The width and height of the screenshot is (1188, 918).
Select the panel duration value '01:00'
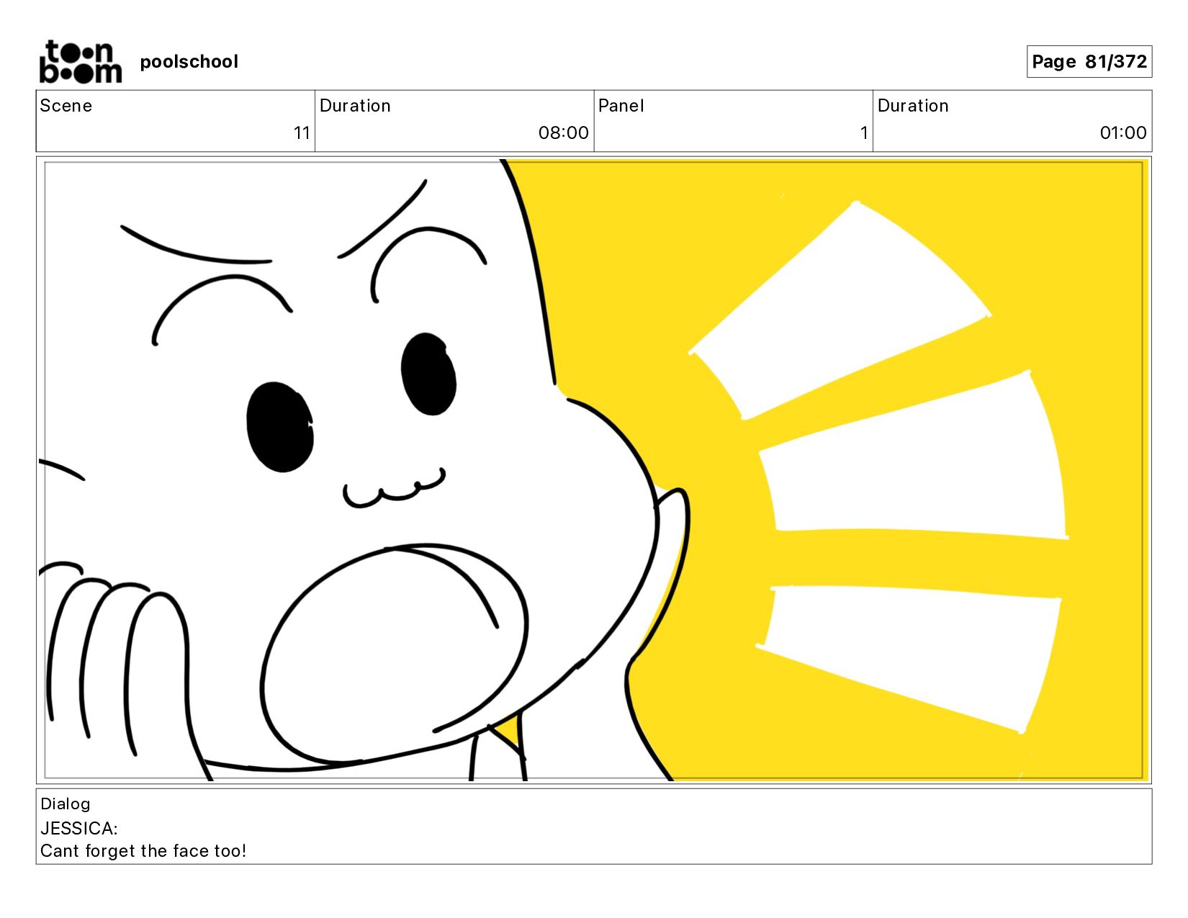[1122, 133]
